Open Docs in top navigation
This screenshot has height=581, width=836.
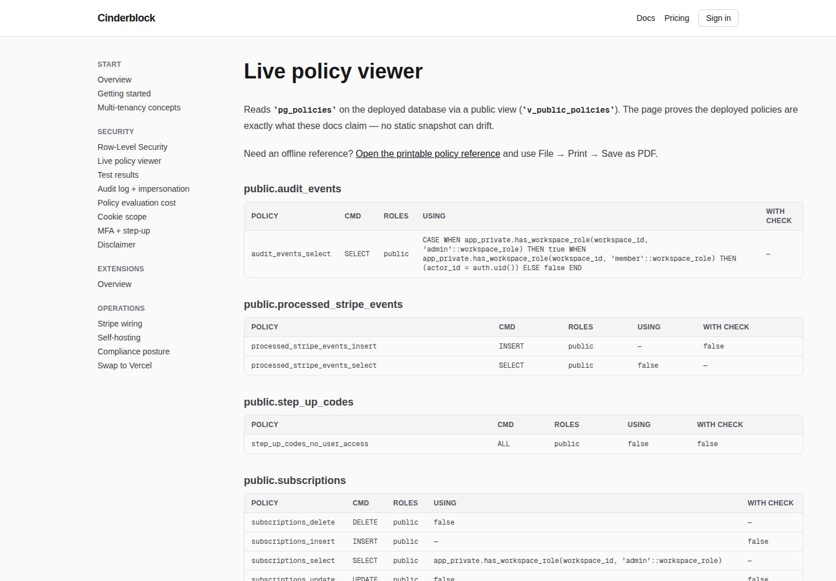(646, 18)
